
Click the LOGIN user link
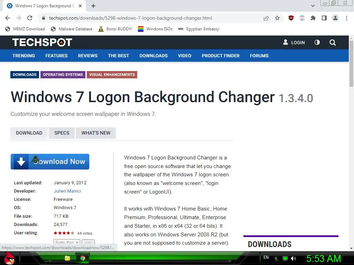pos(294,42)
